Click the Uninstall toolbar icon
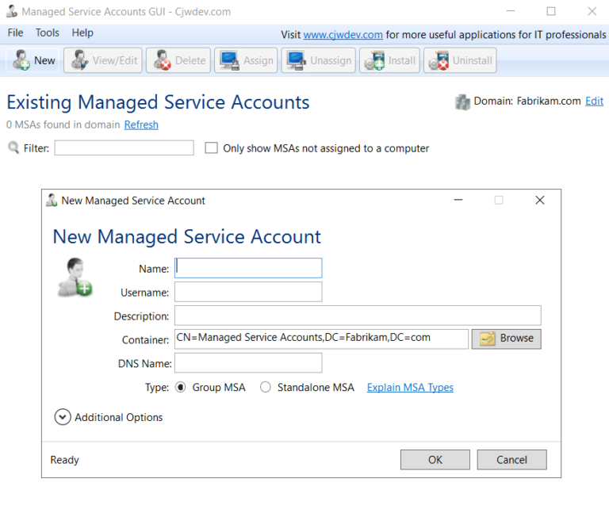The image size is (609, 513). click(439, 60)
